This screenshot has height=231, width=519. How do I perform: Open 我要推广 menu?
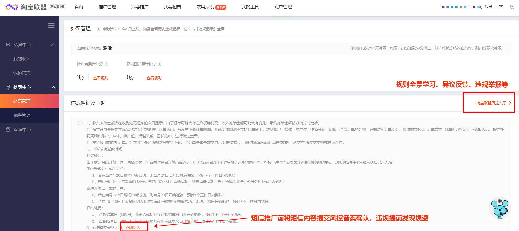pos(140,7)
